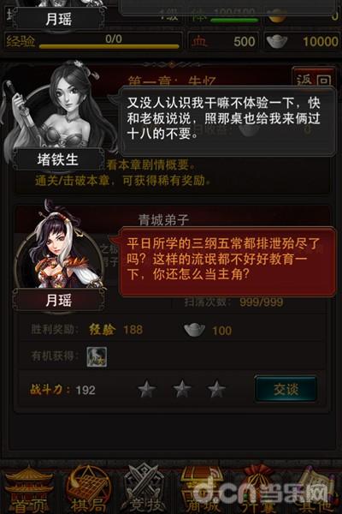This screenshot has width=342, height=514.
Task: Tap 堵铁生's white dialogue bubble
Action: tap(227, 121)
